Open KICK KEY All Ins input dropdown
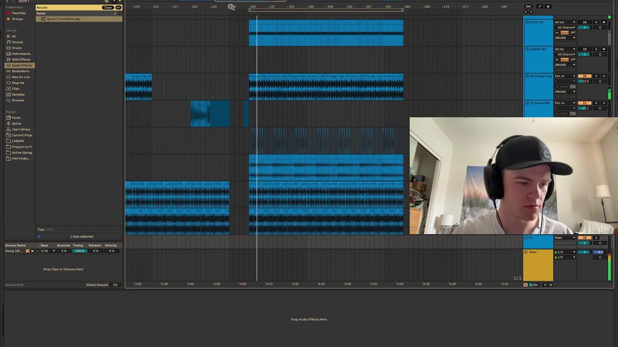618x347 pixels. 565,22
